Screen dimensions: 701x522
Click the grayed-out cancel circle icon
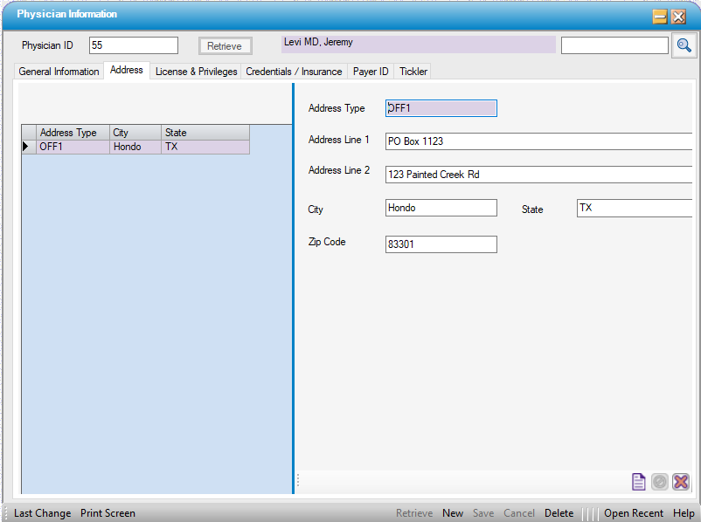click(660, 482)
